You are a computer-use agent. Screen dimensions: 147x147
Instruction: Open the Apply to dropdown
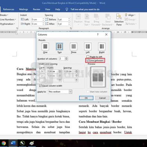pyautogui.click(x=70, y=92)
